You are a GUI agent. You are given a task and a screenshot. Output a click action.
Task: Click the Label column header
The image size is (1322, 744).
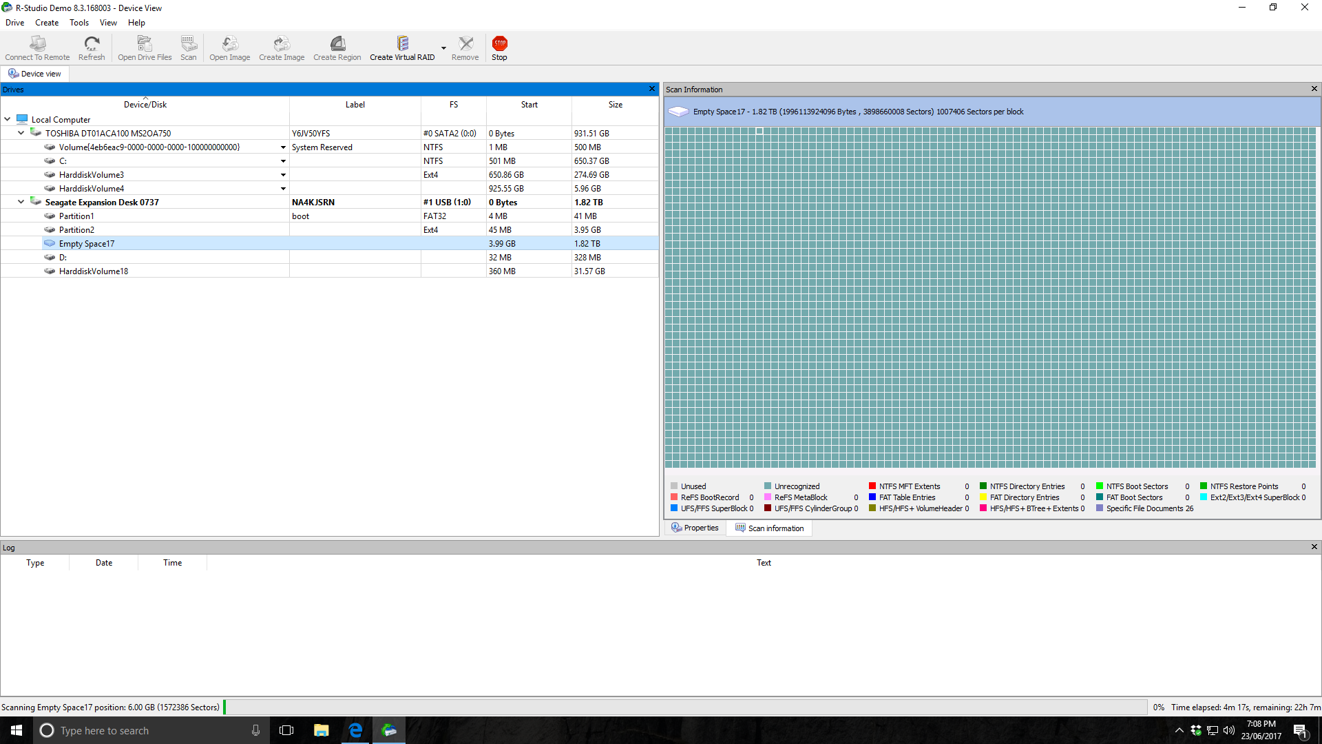pyautogui.click(x=355, y=105)
